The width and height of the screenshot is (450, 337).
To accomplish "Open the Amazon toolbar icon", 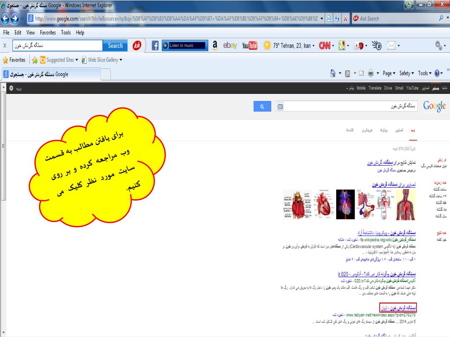I will click(215, 45).
